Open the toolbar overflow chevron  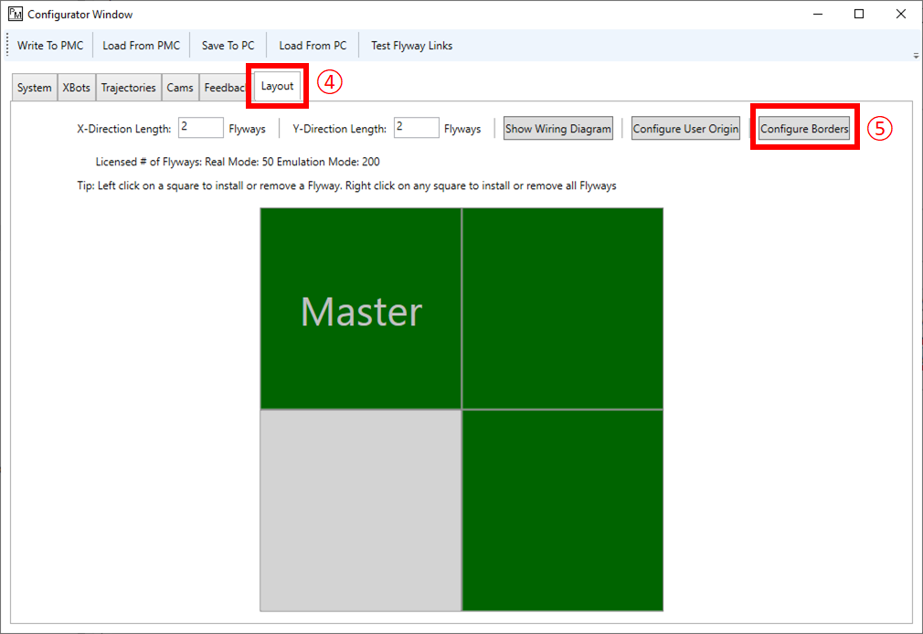915,55
